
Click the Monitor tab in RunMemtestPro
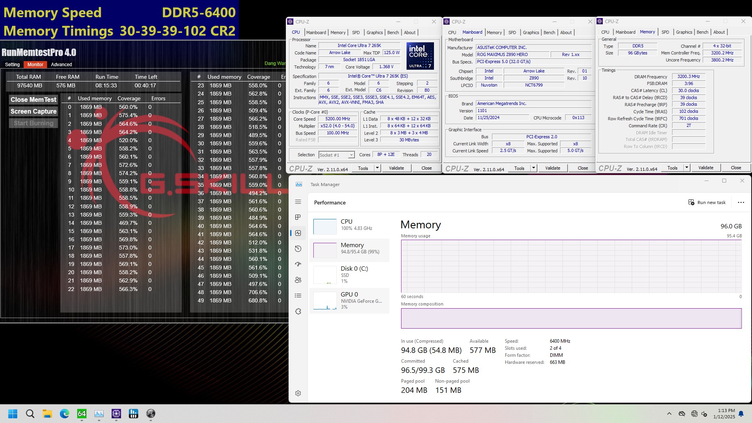(x=35, y=64)
